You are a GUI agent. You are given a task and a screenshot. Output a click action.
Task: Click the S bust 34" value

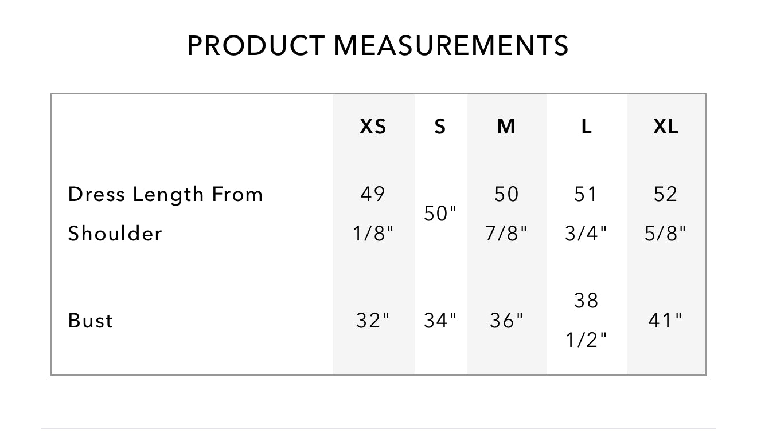[x=440, y=320]
